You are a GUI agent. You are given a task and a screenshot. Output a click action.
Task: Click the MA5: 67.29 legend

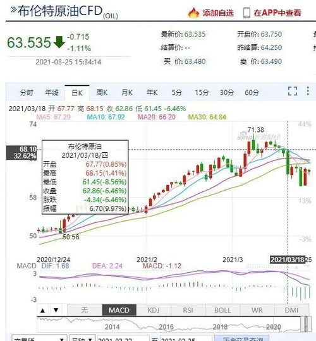[54, 117]
